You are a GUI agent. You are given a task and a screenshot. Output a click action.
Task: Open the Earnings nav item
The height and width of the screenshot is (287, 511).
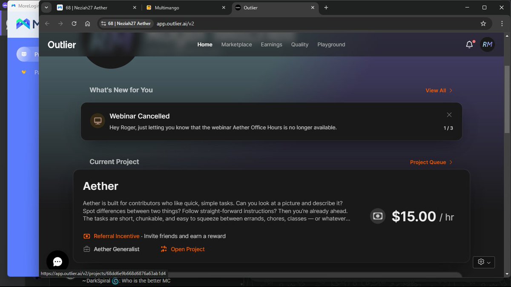tap(272, 45)
